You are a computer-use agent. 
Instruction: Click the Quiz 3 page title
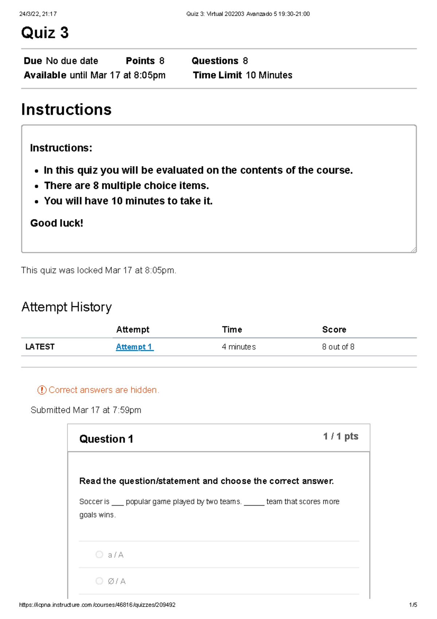point(45,33)
